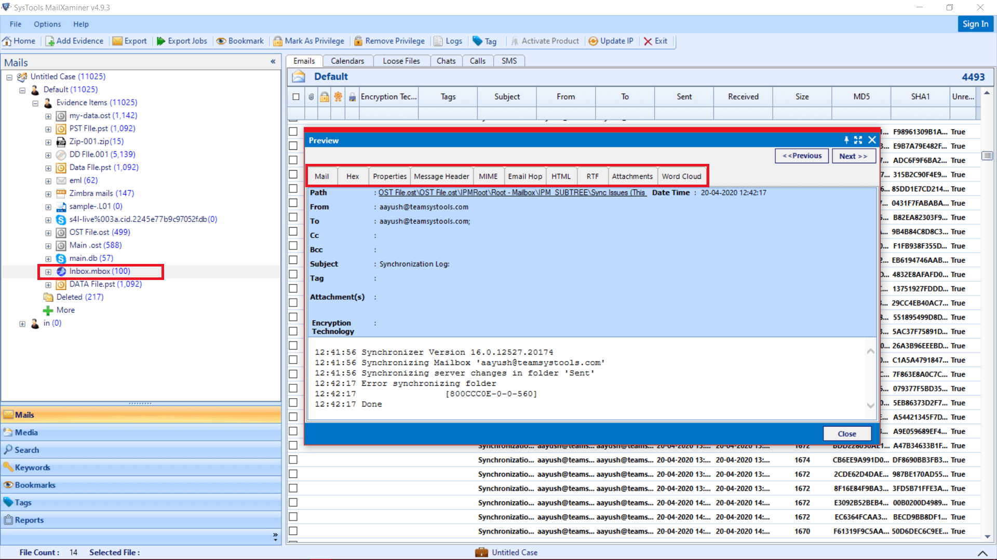Expand the 'in (0)' tree node
The width and height of the screenshot is (997, 560).
coord(22,324)
